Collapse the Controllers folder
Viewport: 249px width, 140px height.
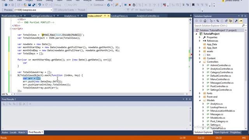point(200,62)
